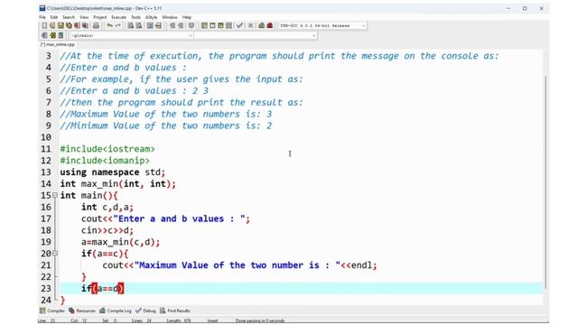This screenshot has height=325, width=578.
Task: Open the (globals) scope dropdown
Action: coord(191,35)
